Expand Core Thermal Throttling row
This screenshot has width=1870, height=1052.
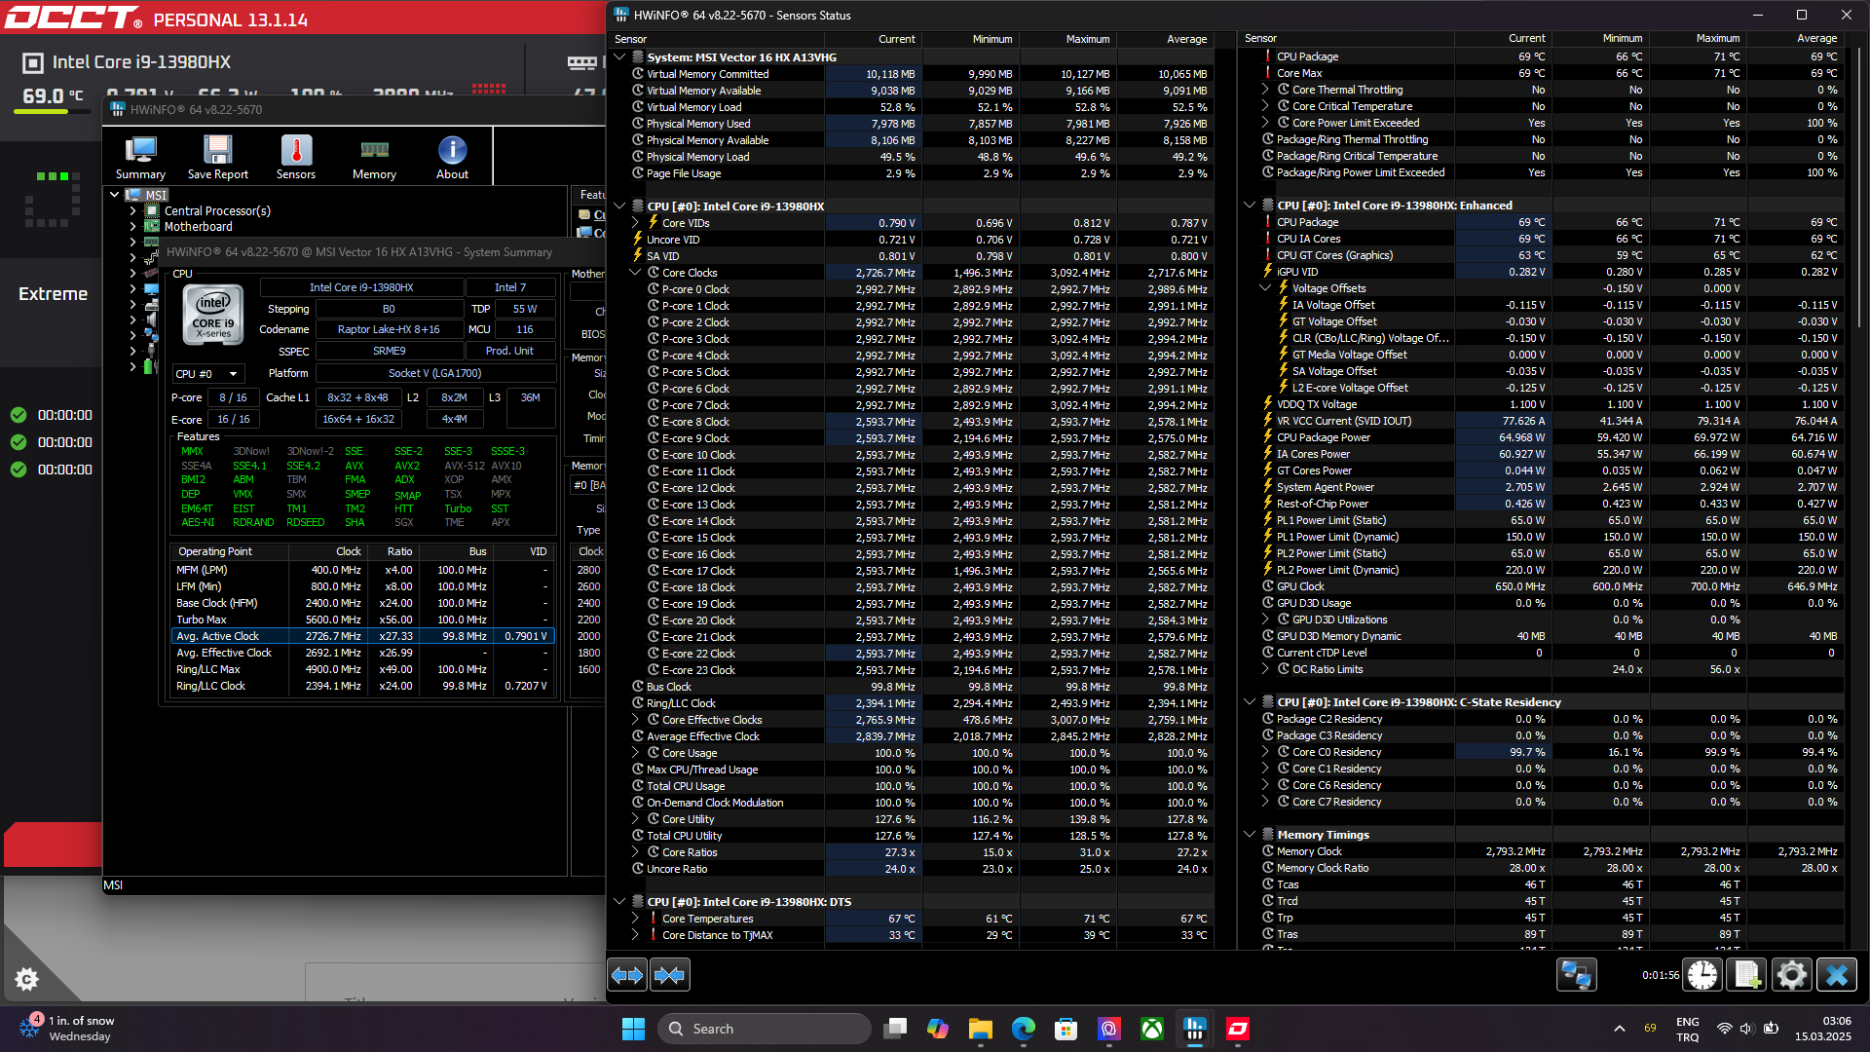[1265, 90]
